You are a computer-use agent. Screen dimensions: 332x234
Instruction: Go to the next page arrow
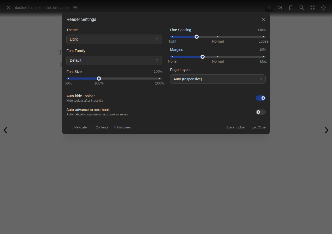(326, 130)
